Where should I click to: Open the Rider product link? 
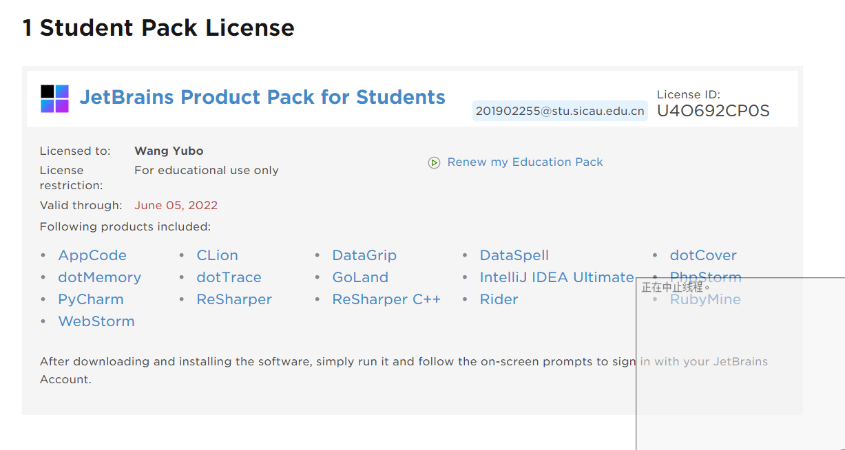(499, 299)
